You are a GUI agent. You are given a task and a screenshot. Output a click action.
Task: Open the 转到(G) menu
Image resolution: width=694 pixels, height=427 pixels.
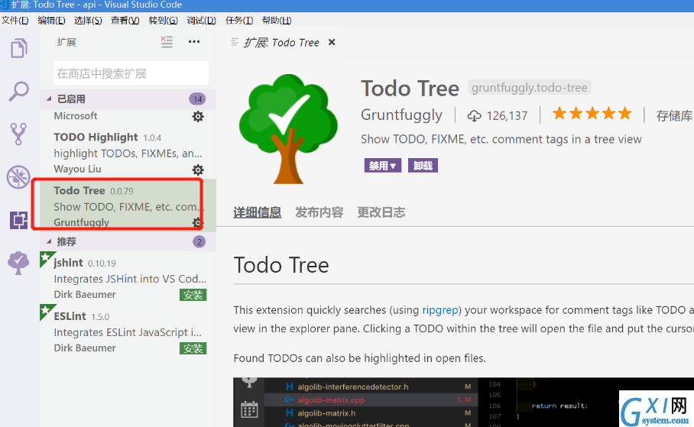(164, 21)
